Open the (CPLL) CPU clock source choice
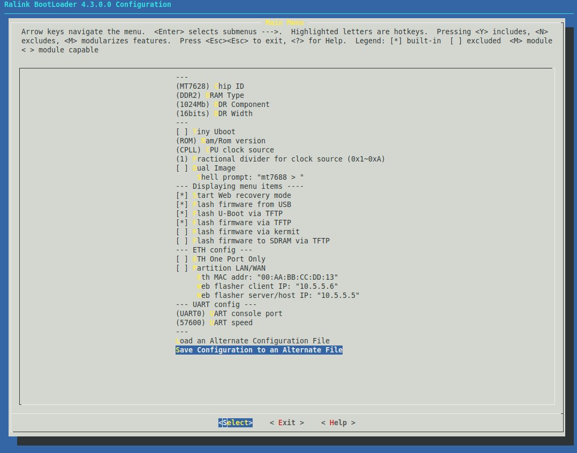This screenshot has width=577, height=453. pyautogui.click(x=225, y=150)
